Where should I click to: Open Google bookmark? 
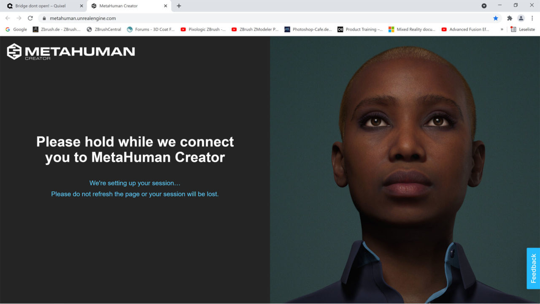16,30
